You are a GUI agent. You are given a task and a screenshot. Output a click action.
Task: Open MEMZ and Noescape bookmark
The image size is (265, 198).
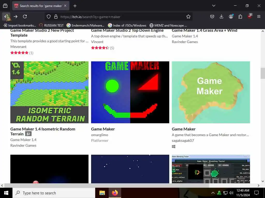click(x=168, y=26)
